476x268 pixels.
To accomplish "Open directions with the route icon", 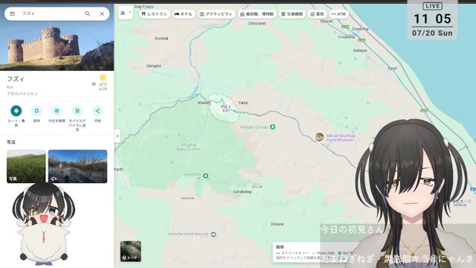I will (x=16, y=111).
